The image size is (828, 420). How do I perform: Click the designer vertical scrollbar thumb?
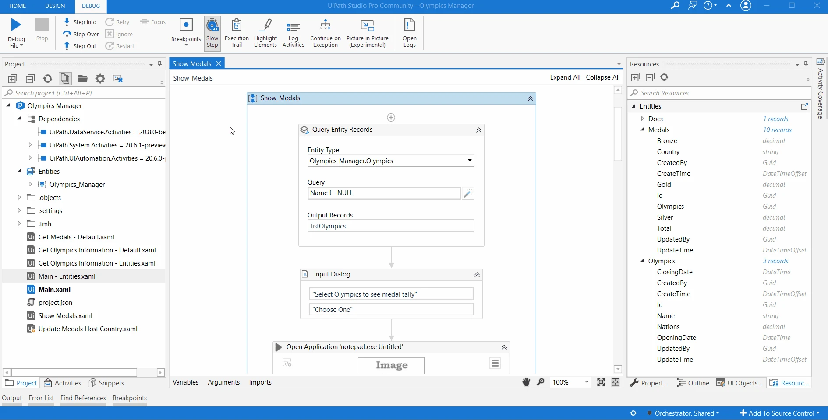(x=618, y=134)
